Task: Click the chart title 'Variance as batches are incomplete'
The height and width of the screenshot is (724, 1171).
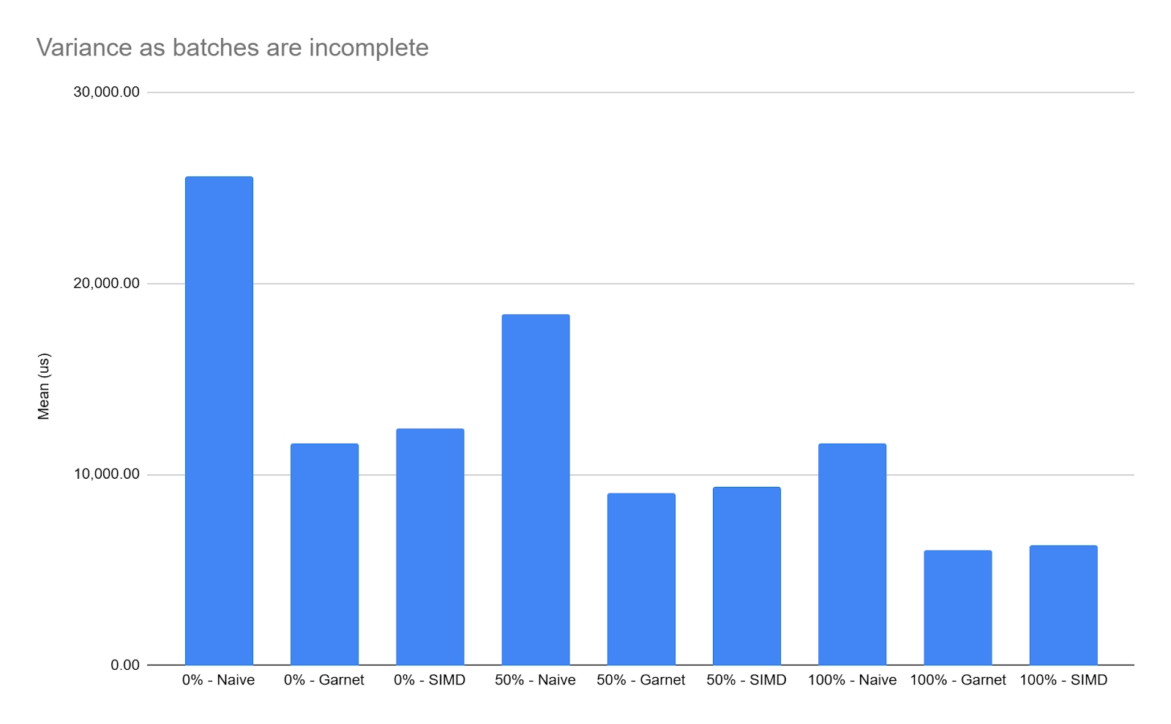Action: [232, 48]
